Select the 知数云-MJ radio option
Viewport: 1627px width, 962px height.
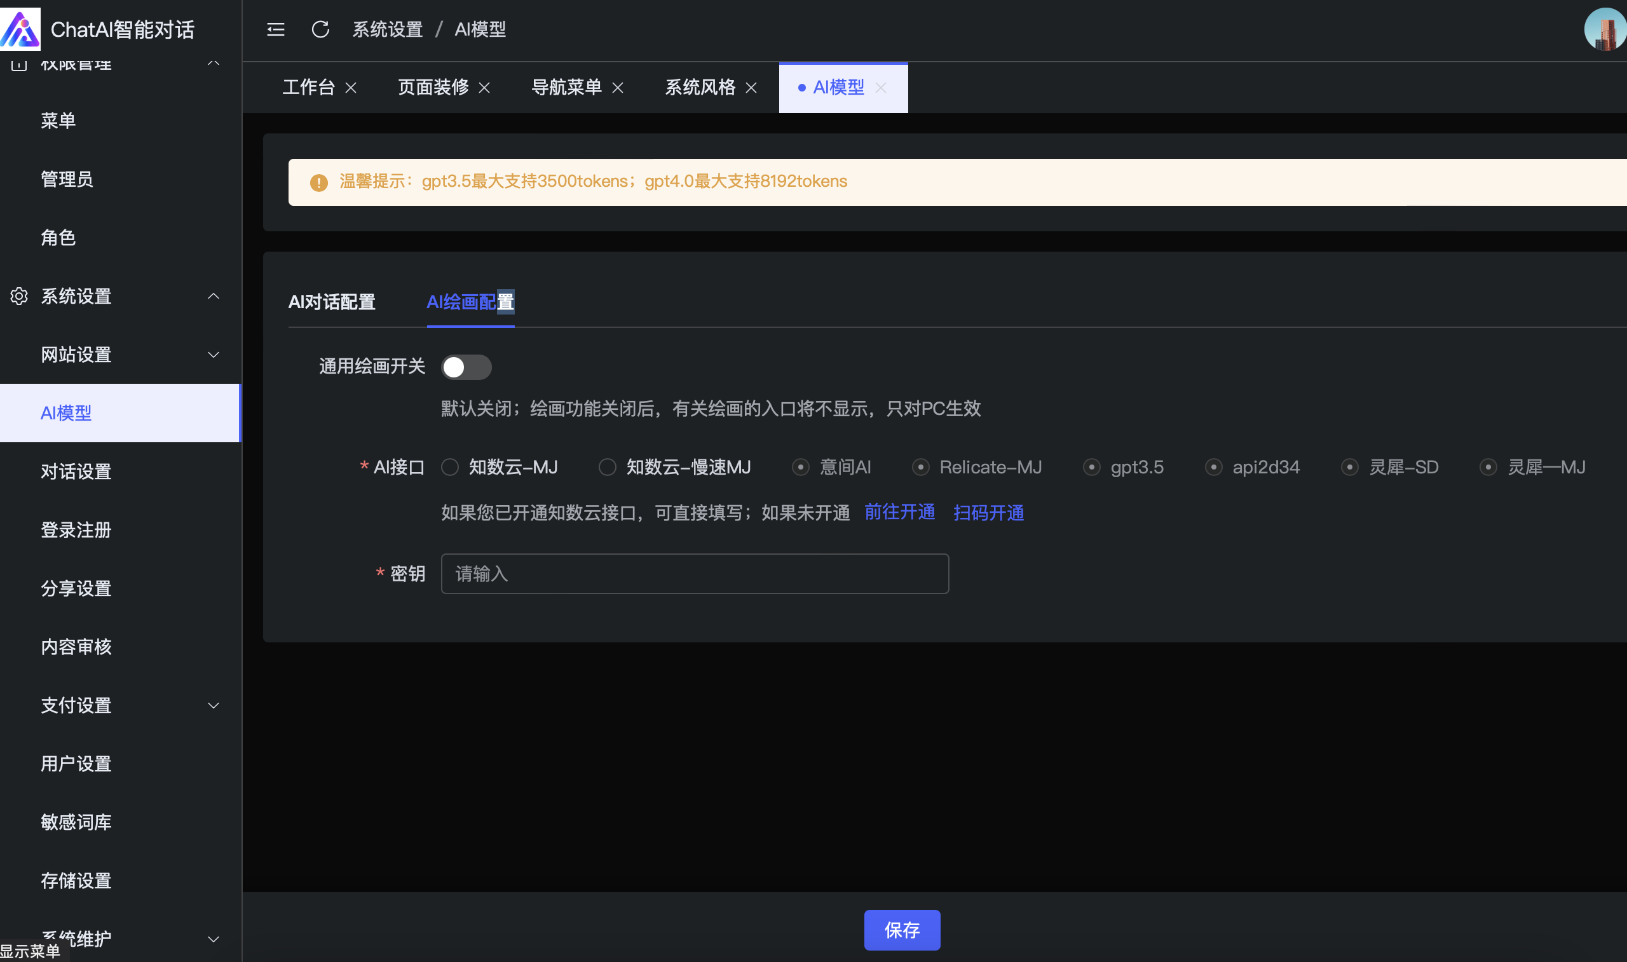click(x=450, y=468)
